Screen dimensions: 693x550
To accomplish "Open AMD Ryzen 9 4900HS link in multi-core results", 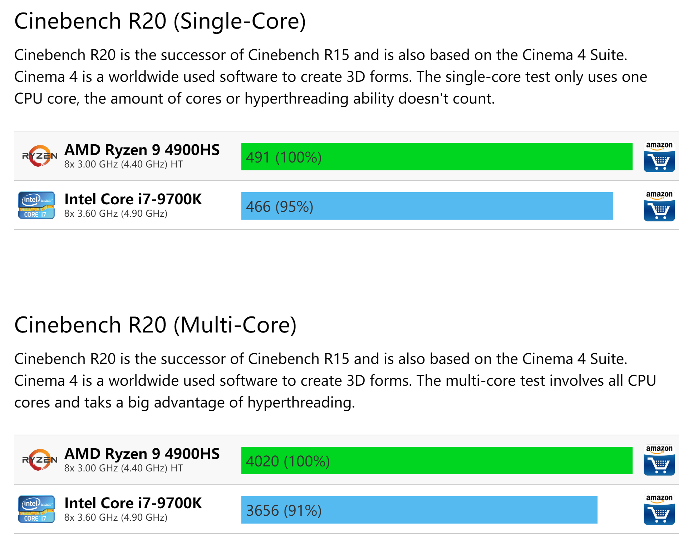I will click(142, 454).
